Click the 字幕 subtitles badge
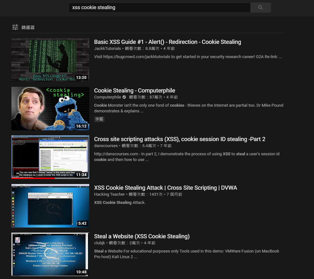 99,119
